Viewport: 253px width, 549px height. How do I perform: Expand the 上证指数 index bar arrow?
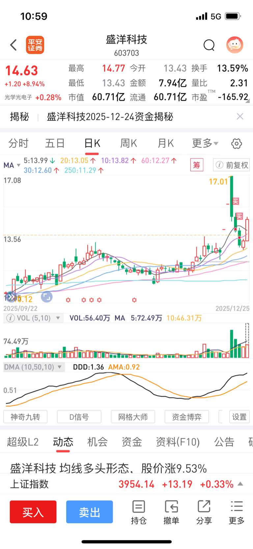pos(240,484)
